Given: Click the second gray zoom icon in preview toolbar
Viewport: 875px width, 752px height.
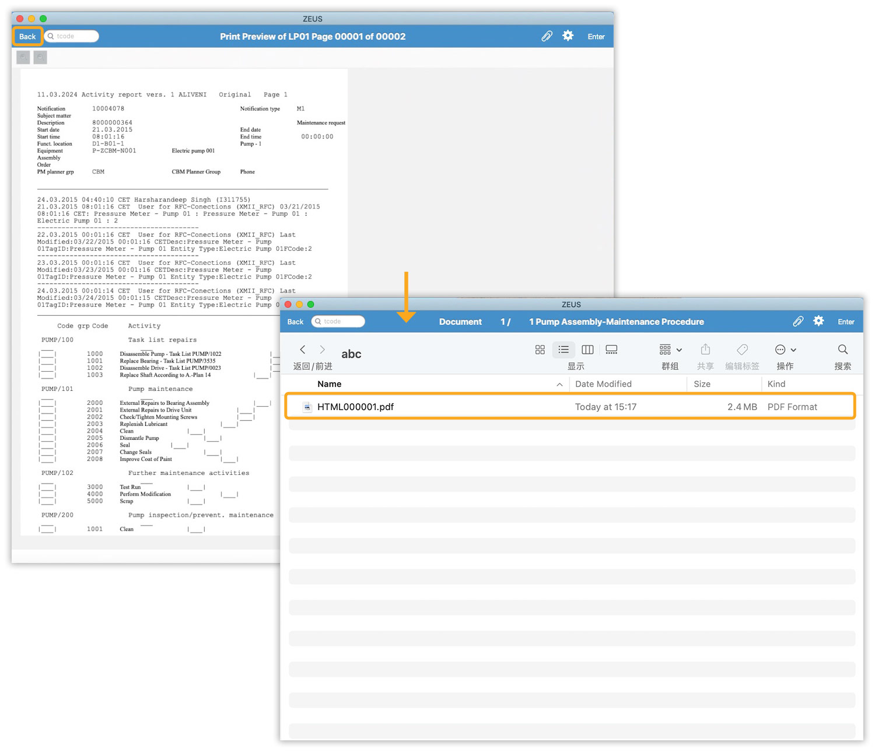Looking at the screenshot, I should 40,57.
